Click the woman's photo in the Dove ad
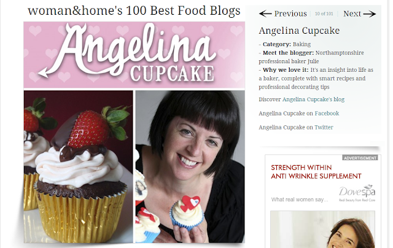This screenshot has width=393, height=248. [x=323, y=230]
